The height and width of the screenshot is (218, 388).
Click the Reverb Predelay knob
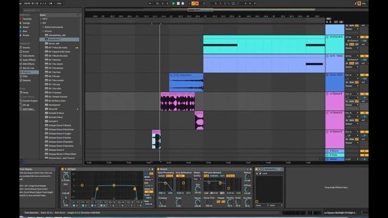(x=162, y=202)
